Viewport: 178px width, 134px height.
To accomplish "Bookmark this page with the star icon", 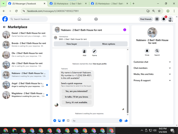I will (x=159, y=11).
